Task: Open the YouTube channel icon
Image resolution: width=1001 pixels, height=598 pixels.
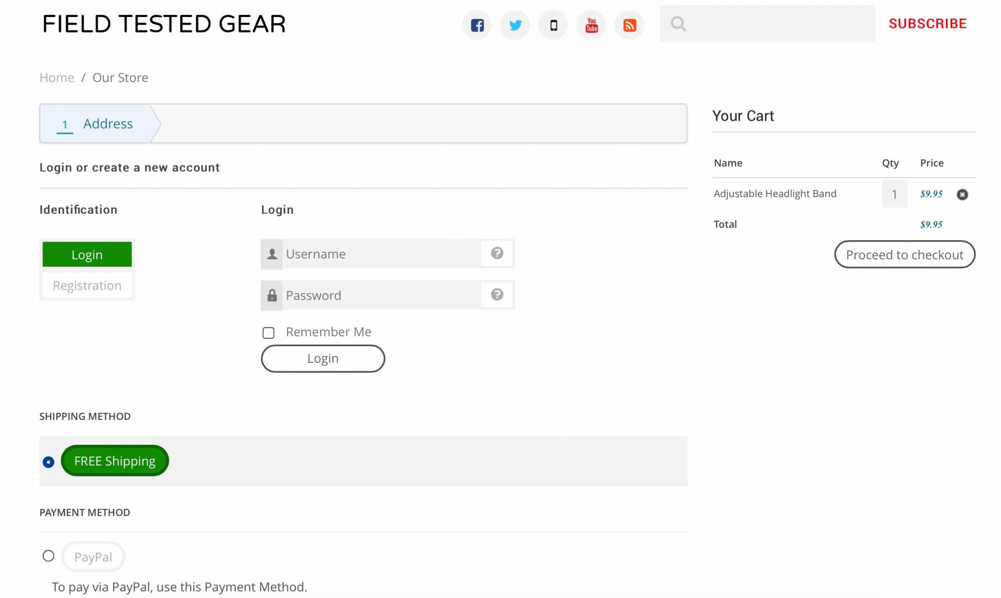Action: (591, 25)
